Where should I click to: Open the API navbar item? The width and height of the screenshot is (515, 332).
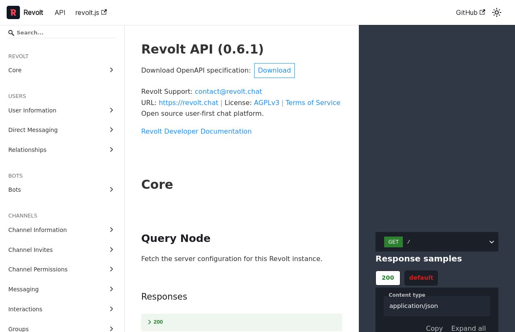click(x=60, y=12)
